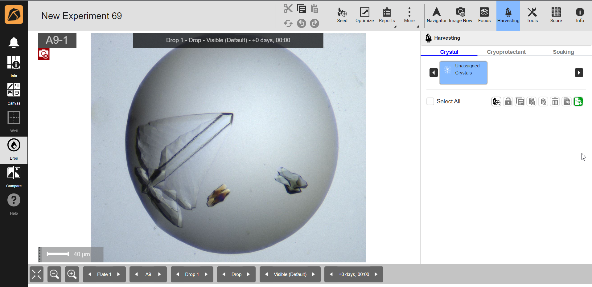This screenshot has height=287, width=592.
Task: Click the paste C clipboard icon
Action: [531, 102]
